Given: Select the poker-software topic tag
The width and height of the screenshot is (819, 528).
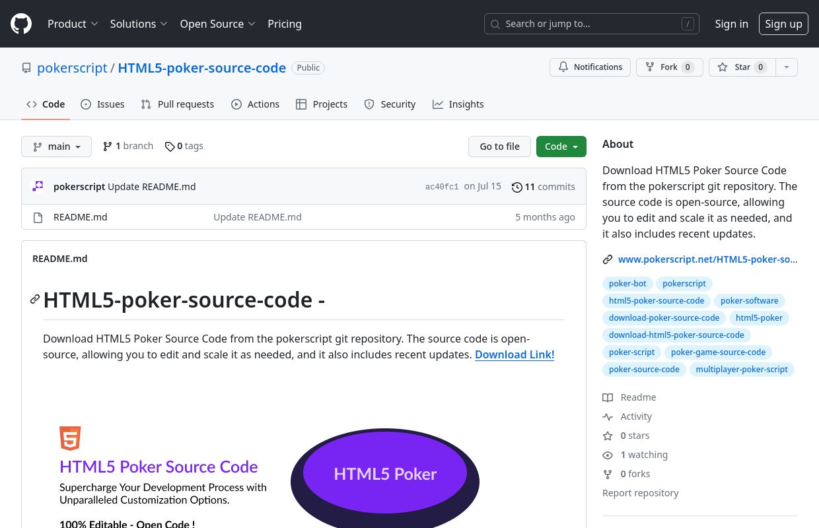Looking at the screenshot, I should click(750, 300).
